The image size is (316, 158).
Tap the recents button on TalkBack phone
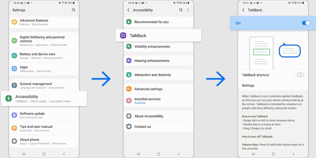pos(253,154)
